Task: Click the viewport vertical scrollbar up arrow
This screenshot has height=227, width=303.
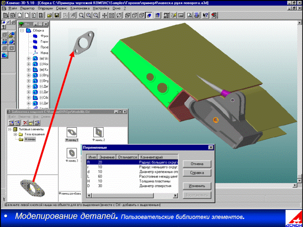Action: (x=300, y=23)
